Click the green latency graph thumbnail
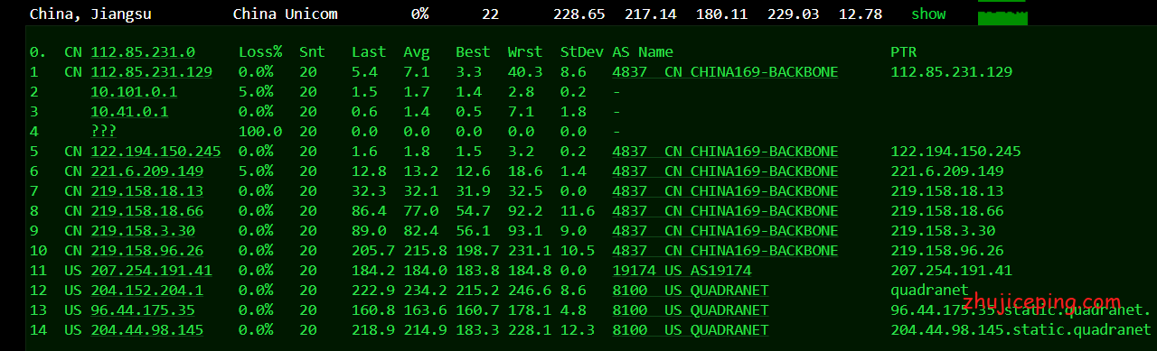Screen dimensions: 1157x351 (x=1002, y=15)
